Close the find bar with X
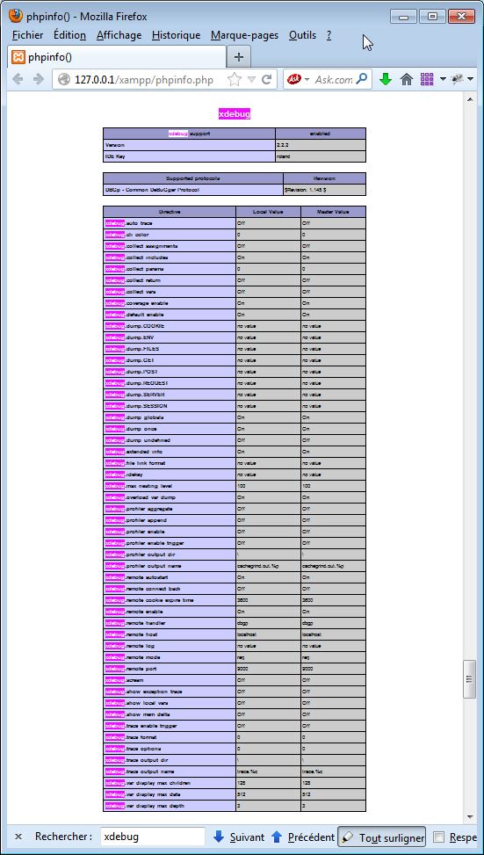 [x=18, y=837]
